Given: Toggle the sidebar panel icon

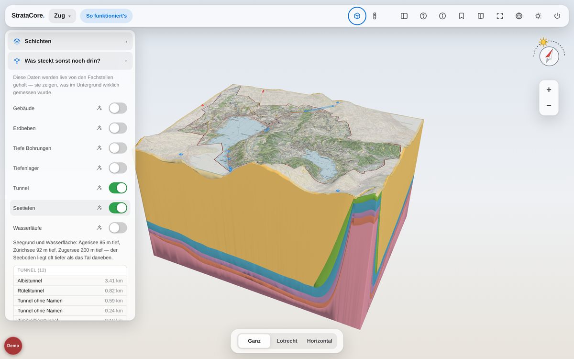Looking at the screenshot, I should coord(404,16).
